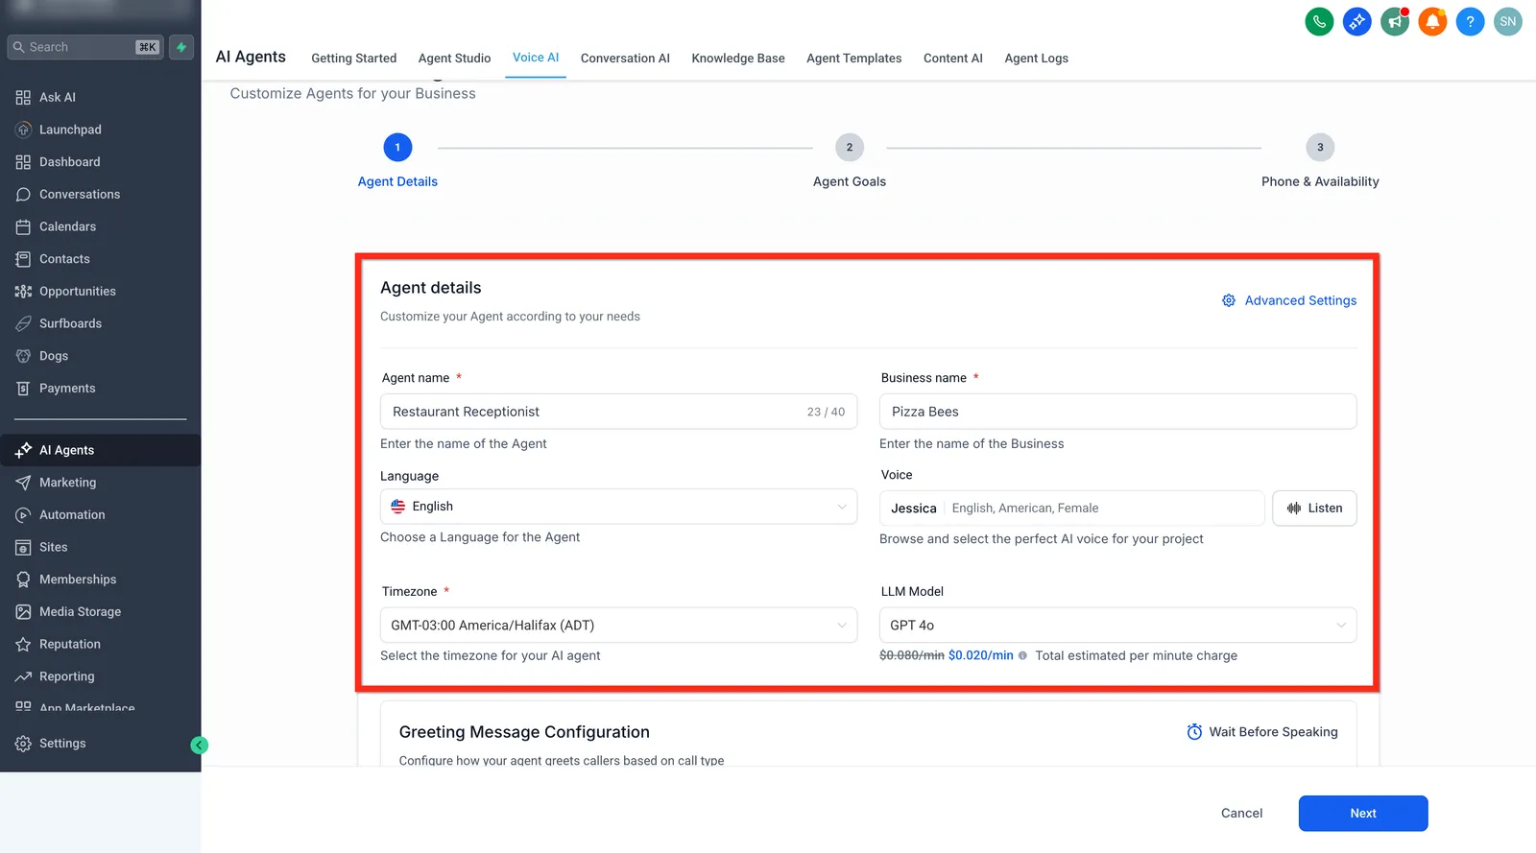Screen dimensions: 1536x853
Task: Select AI Agents in the sidebar
Action: pos(100,450)
